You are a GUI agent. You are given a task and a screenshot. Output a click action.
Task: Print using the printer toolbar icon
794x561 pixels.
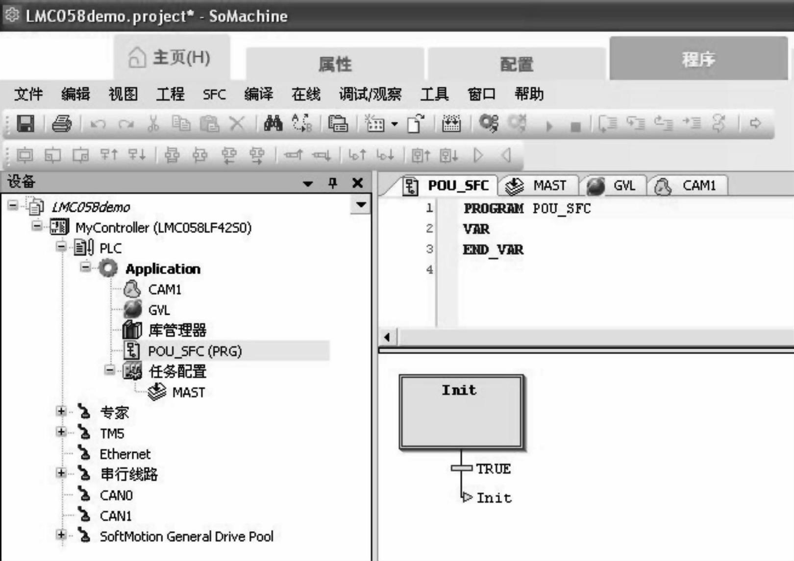pos(62,123)
